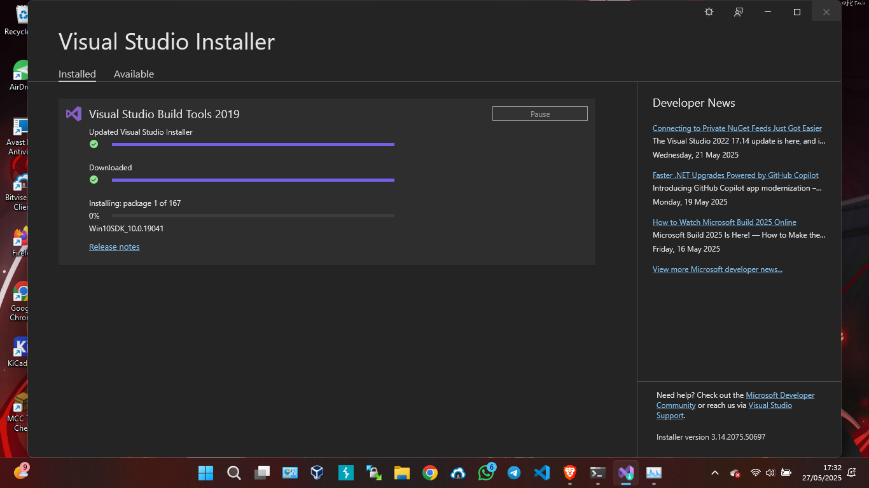
Task: Click 'Installing: package 1 of 167' text
Action: click(135, 203)
